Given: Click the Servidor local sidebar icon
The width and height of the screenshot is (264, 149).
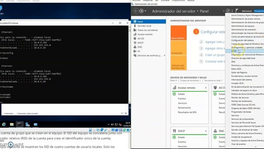Looking at the screenshot, I should coord(135,26).
